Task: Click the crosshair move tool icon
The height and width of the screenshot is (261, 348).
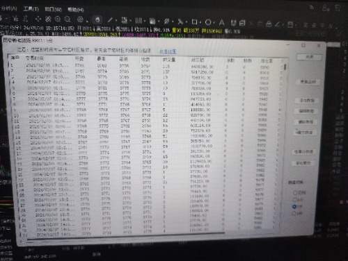Action: (x=38, y=19)
